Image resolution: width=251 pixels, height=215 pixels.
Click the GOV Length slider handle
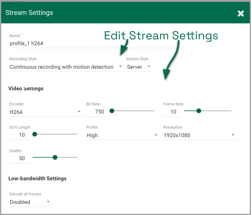(x=35, y=134)
